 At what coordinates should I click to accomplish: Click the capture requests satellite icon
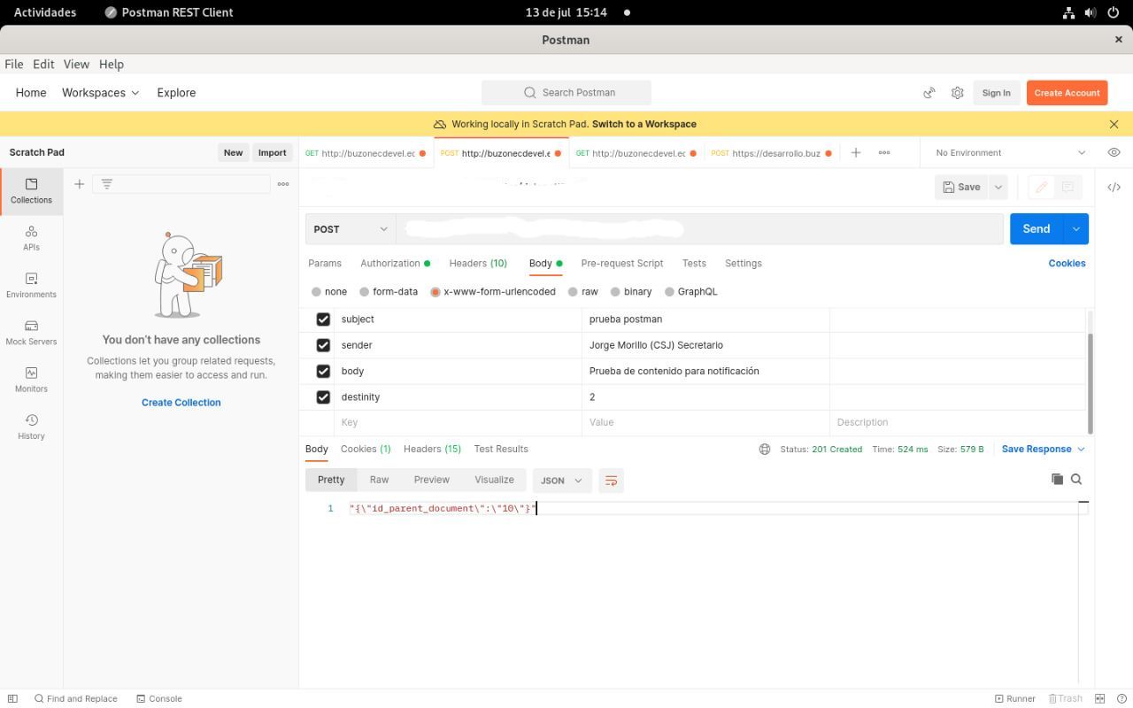tap(929, 93)
